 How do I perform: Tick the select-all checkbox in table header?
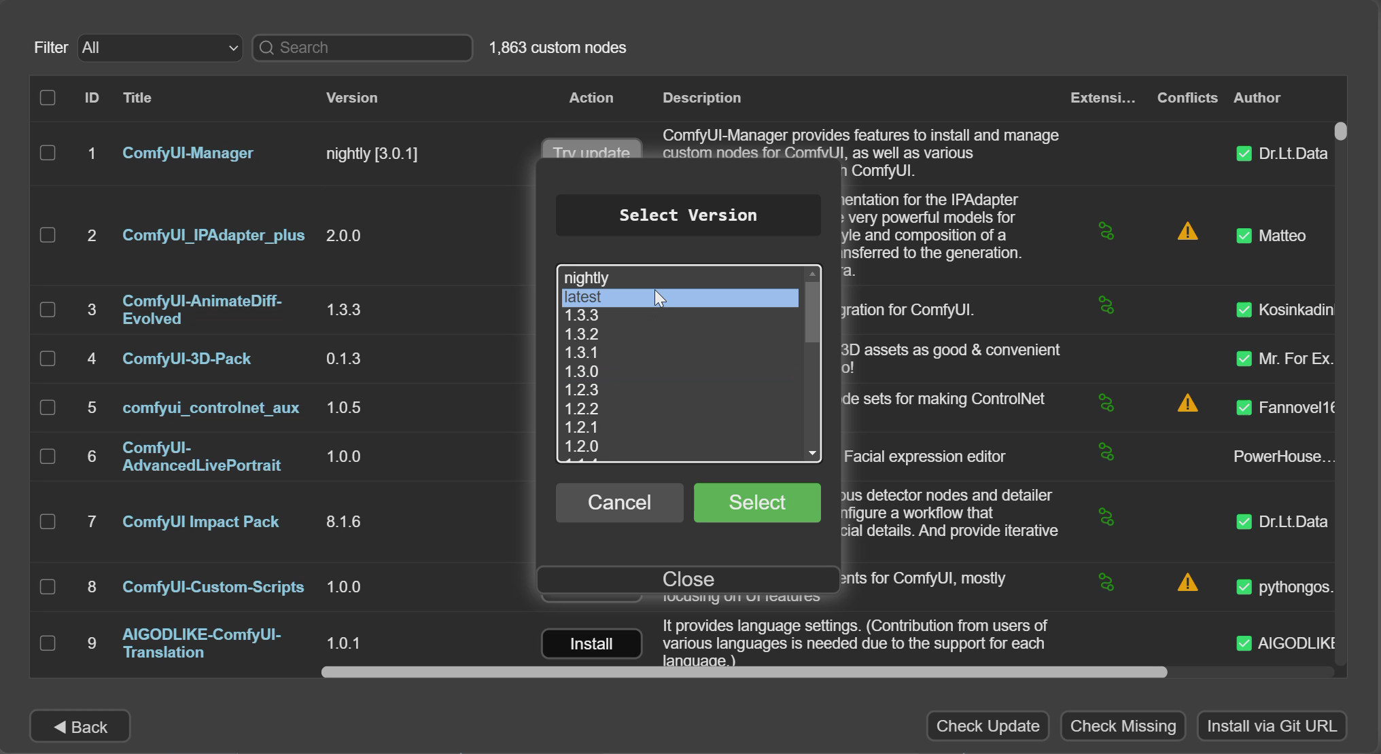48,98
